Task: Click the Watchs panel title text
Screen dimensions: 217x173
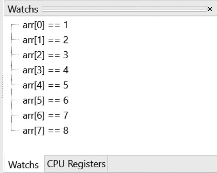Action: pos(23,9)
